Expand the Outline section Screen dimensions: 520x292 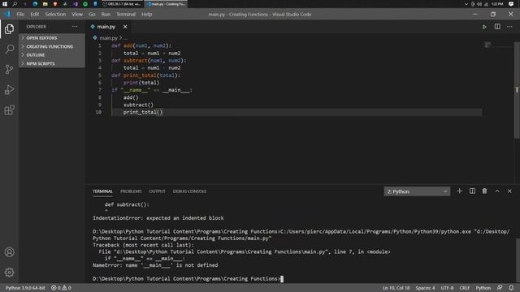(52, 55)
